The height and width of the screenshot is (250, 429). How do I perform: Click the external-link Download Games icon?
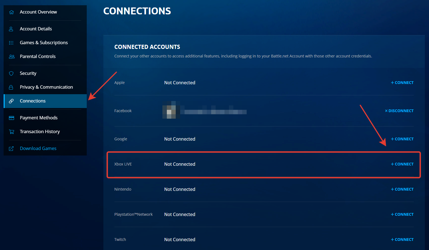(x=11, y=149)
